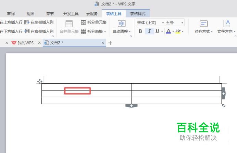Close the tab left of 我的WPS
237x153 pixels.
7,43
